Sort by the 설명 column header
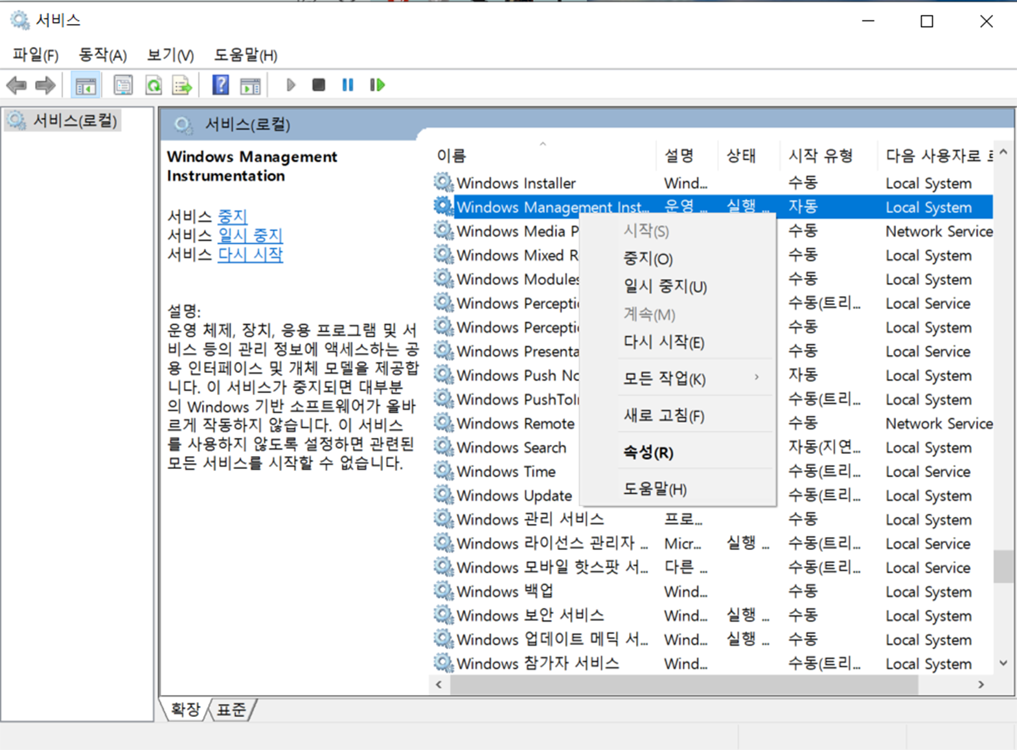This screenshot has height=750, width=1017. coord(687,155)
